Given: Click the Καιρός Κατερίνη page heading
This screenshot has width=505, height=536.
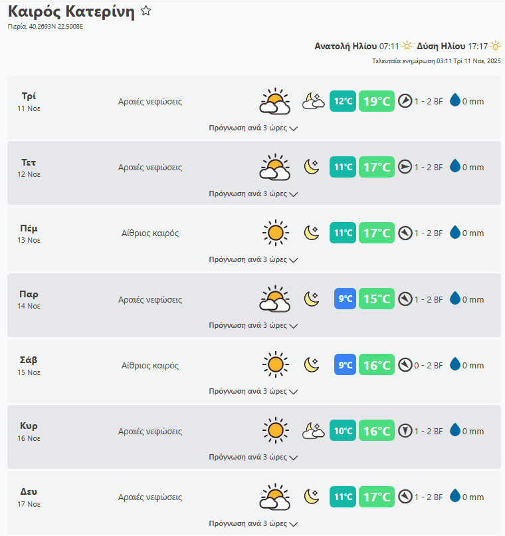Looking at the screenshot, I should click(71, 12).
